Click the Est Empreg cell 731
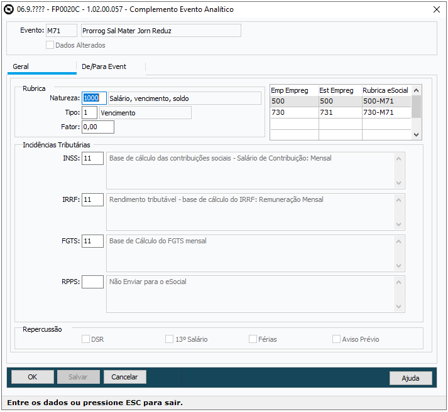 click(x=341, y=112)
